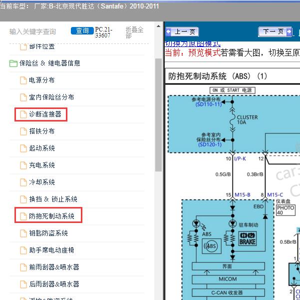Open the 换挡 & 锁止系统 document
The image size is (300, 300).
[x=53, y=199]
